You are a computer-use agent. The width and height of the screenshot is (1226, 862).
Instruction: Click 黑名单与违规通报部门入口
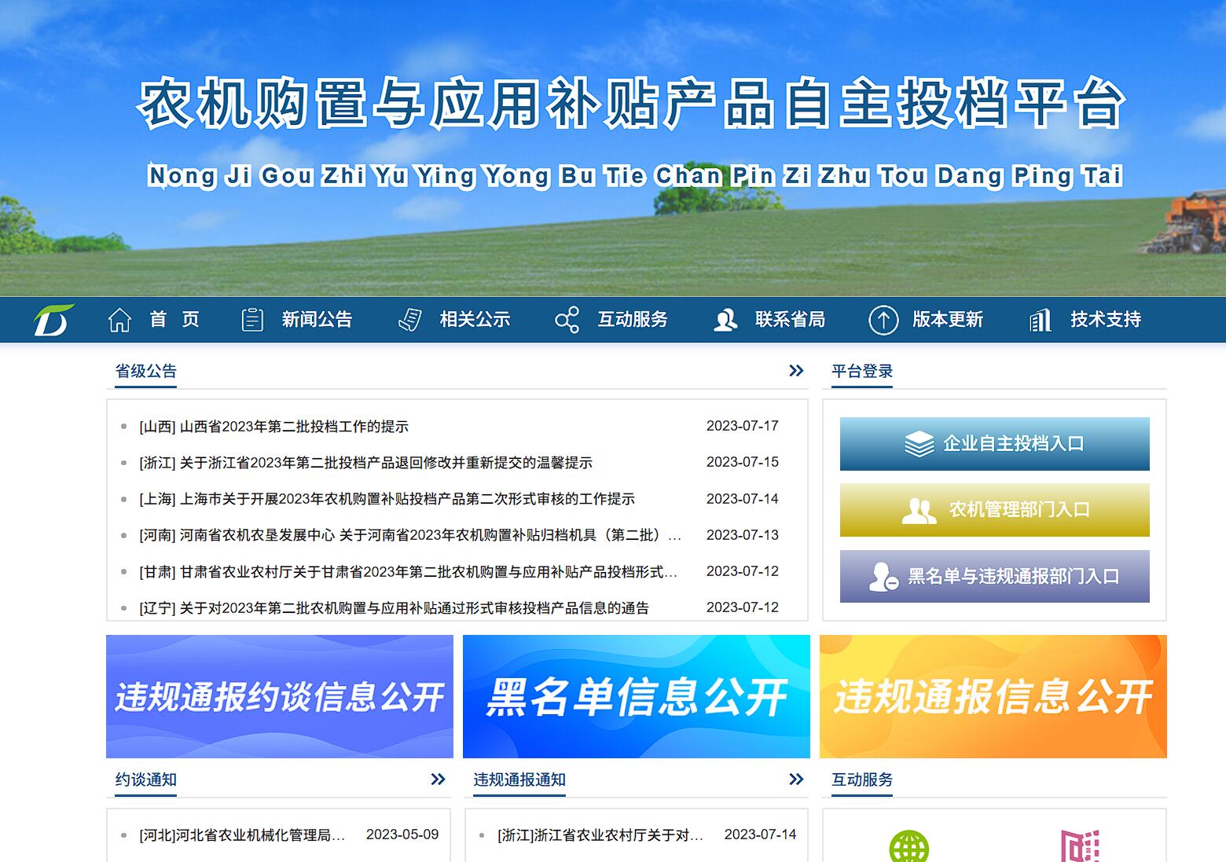coord(993,576)
